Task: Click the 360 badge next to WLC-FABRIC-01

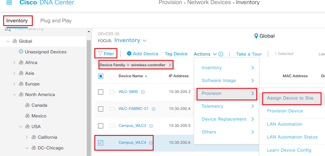Action: [153, 109]
